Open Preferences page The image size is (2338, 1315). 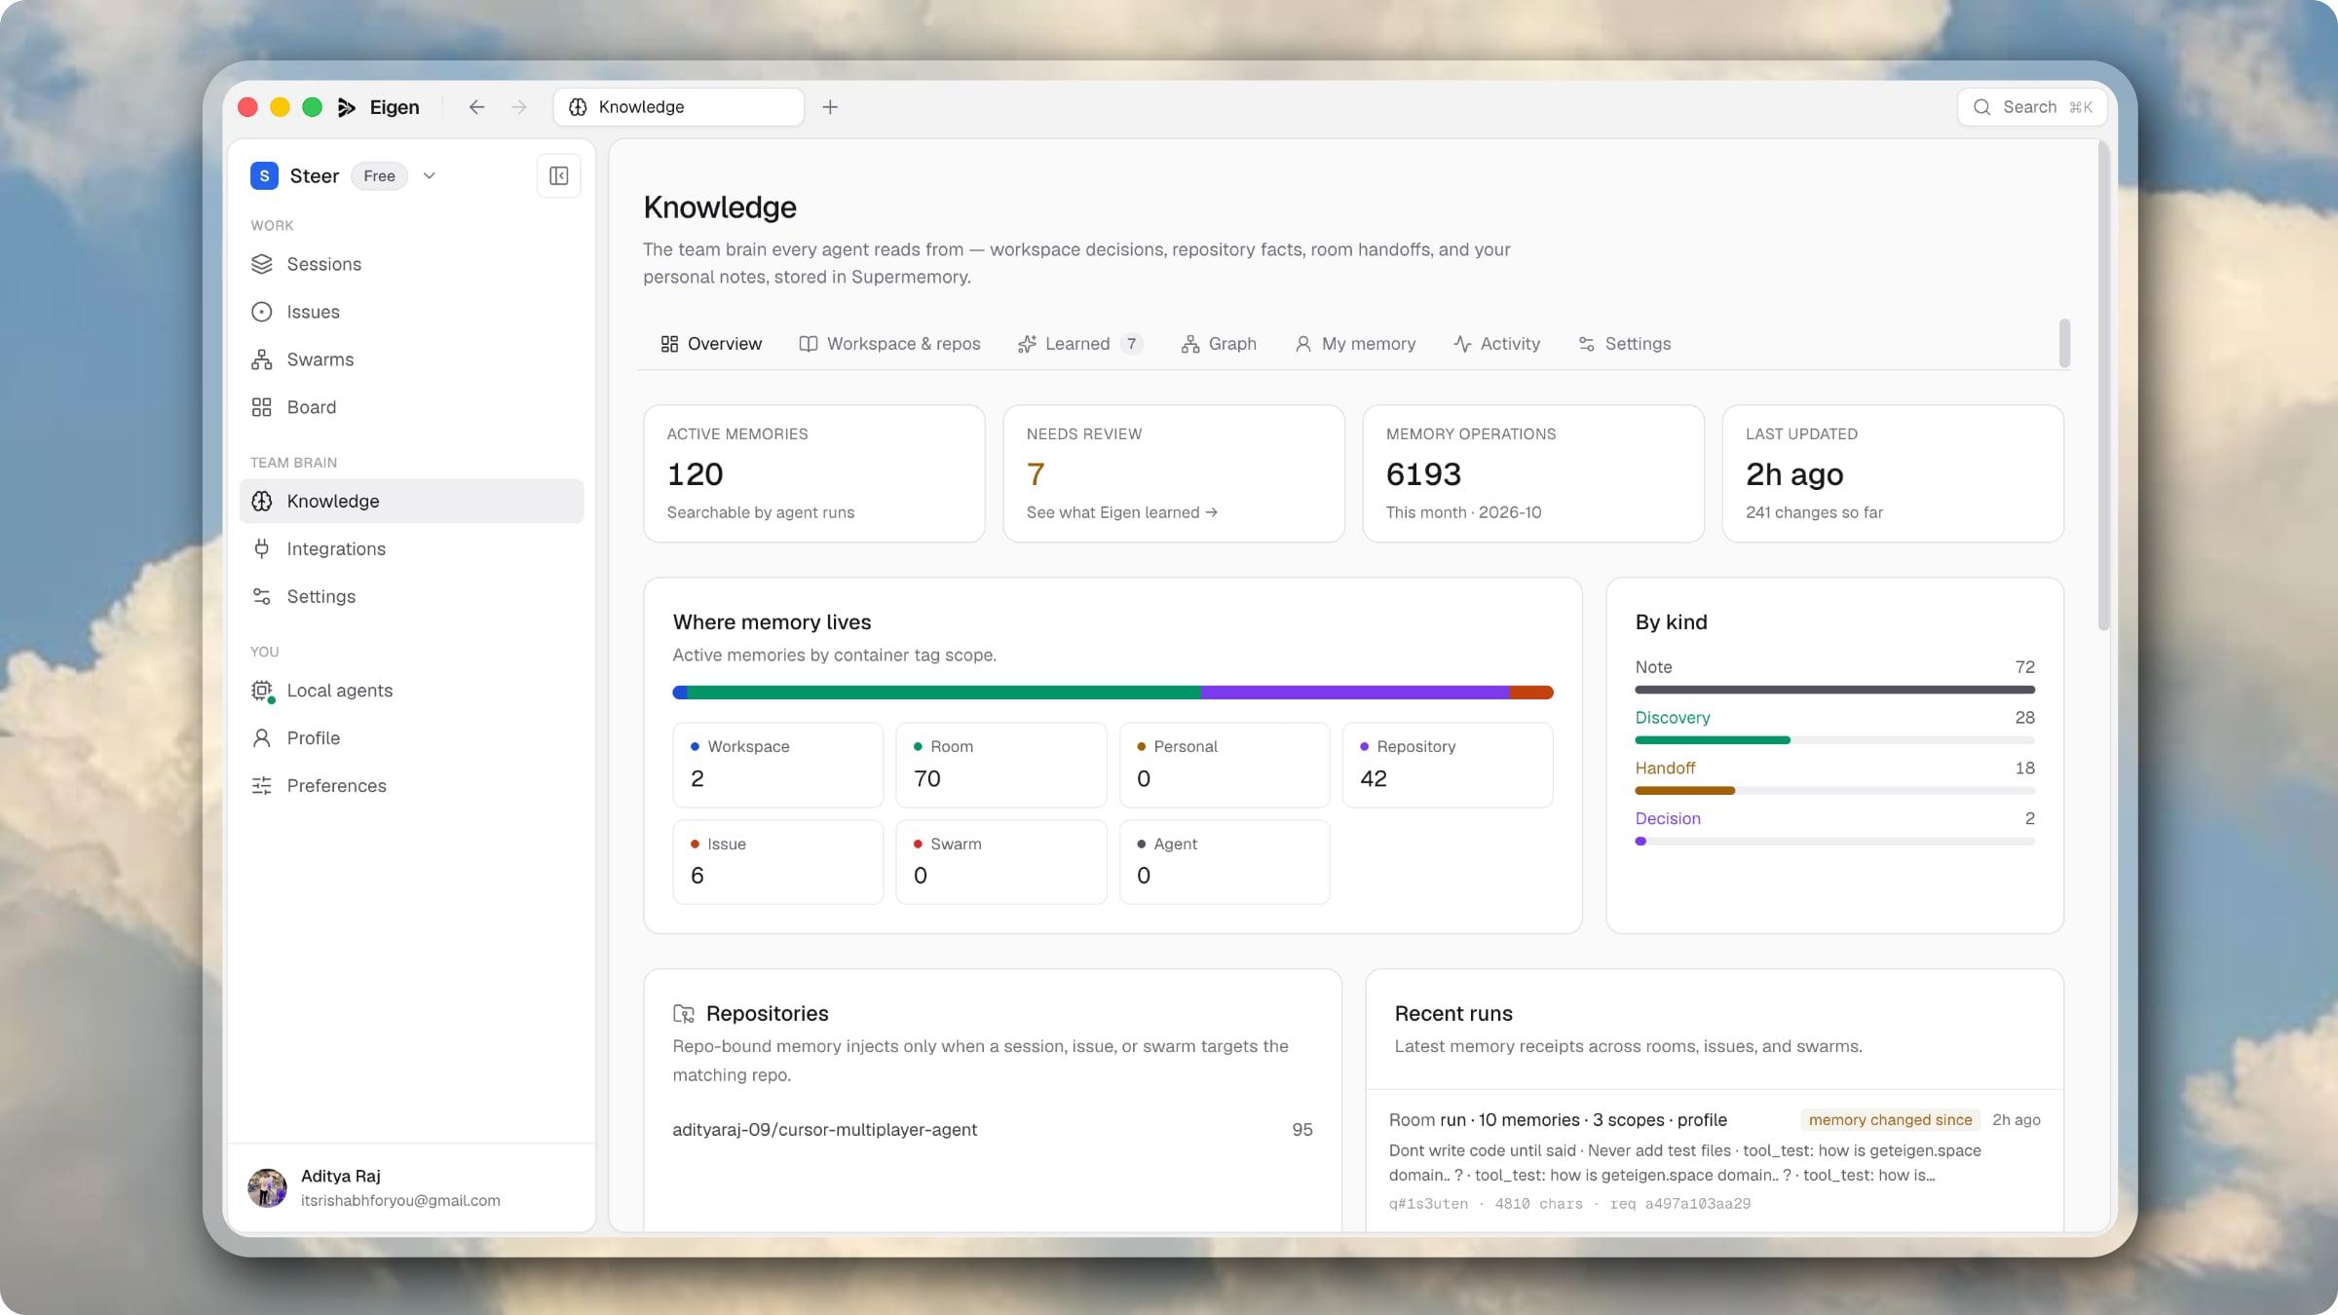pyautogui.click(x=411, y=786)
